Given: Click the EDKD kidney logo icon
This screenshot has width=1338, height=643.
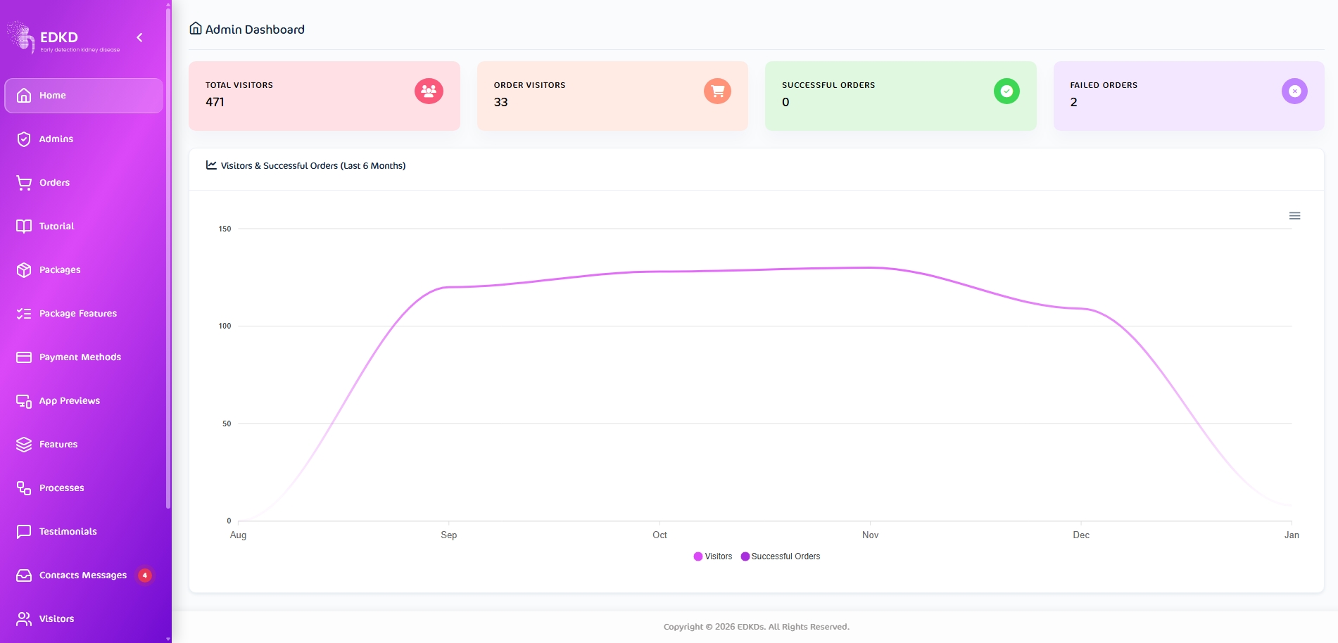Looking at the screenshot, I should 21,37.
